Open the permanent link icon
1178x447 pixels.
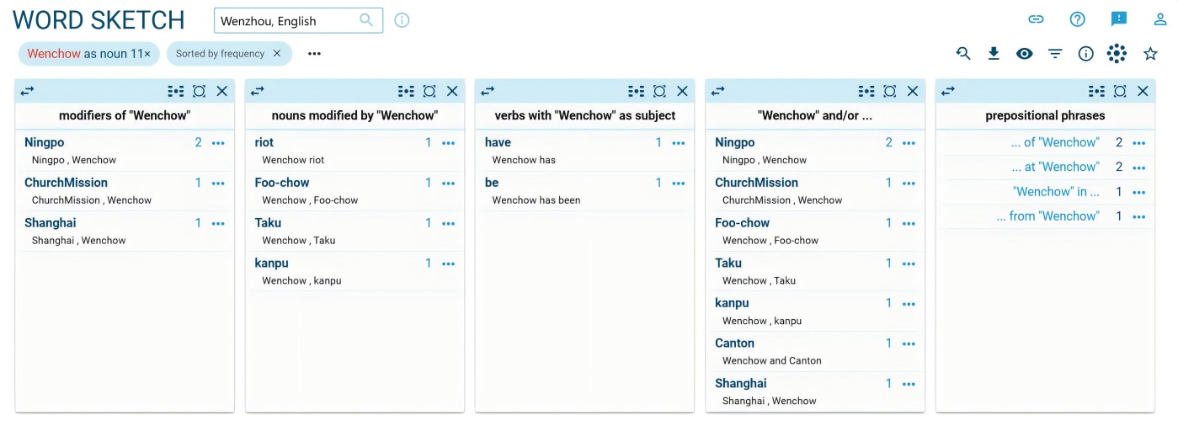click(1036, 19)
